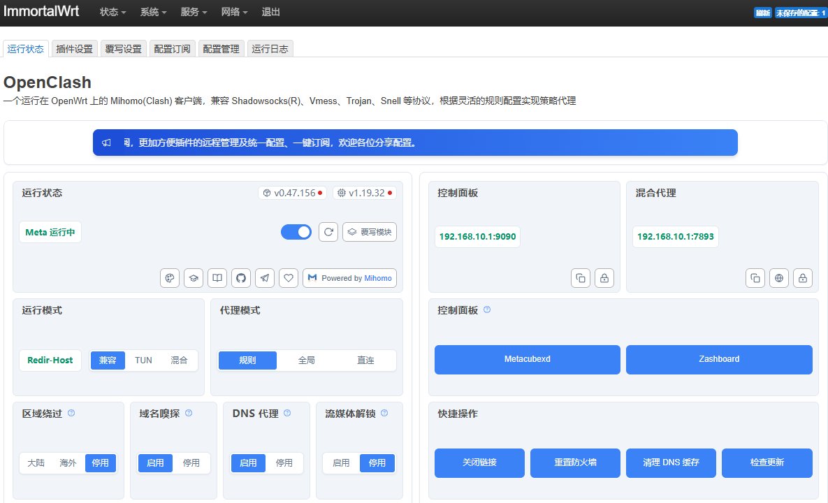Click the Telegram paper plane icon
The height and width of the screenshot is (503, 828).
pyautogui.click(x=265, y=278)
